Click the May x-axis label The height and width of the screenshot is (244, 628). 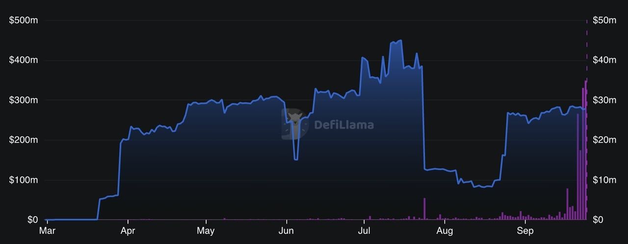[x=206, y=229]
